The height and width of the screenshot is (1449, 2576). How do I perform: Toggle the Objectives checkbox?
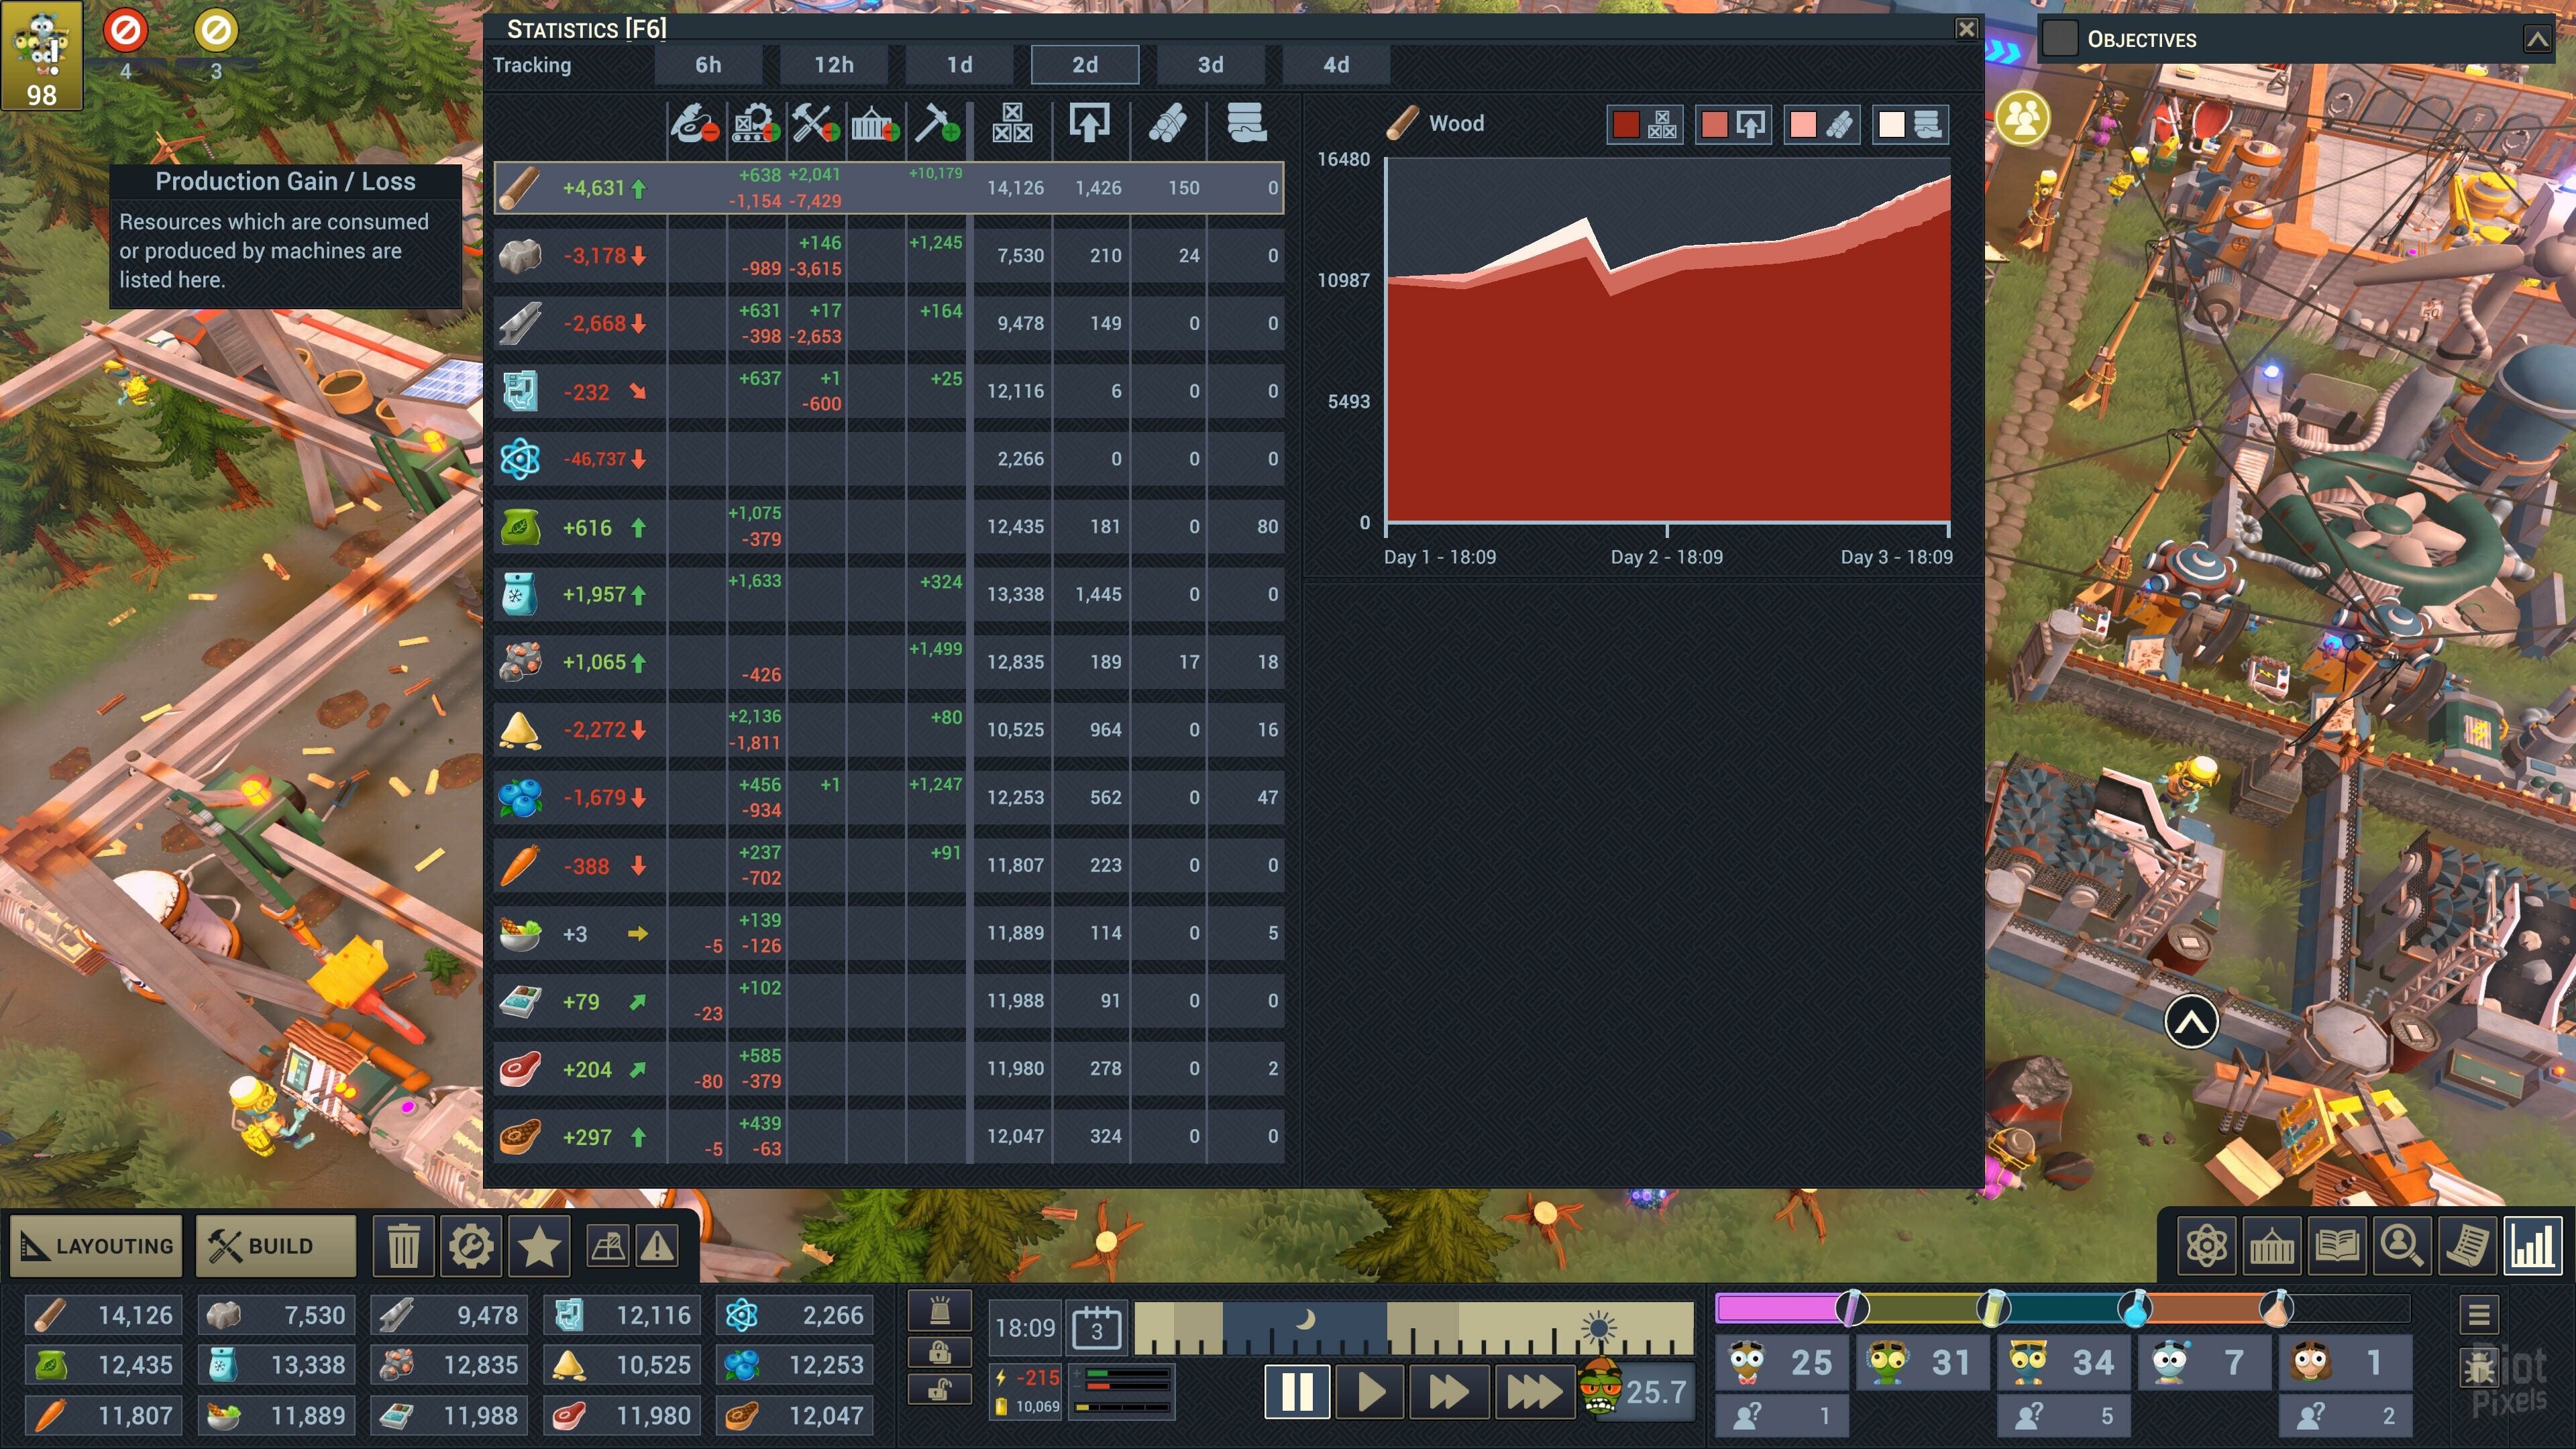(2060, 39)
